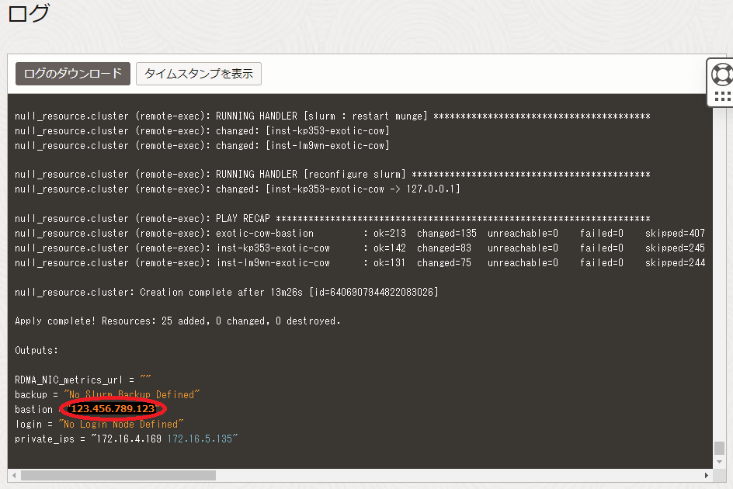Click the "Creation complete after 13m26s" line
The height and width of the screenshot is (489, 733).
(227, 293)
